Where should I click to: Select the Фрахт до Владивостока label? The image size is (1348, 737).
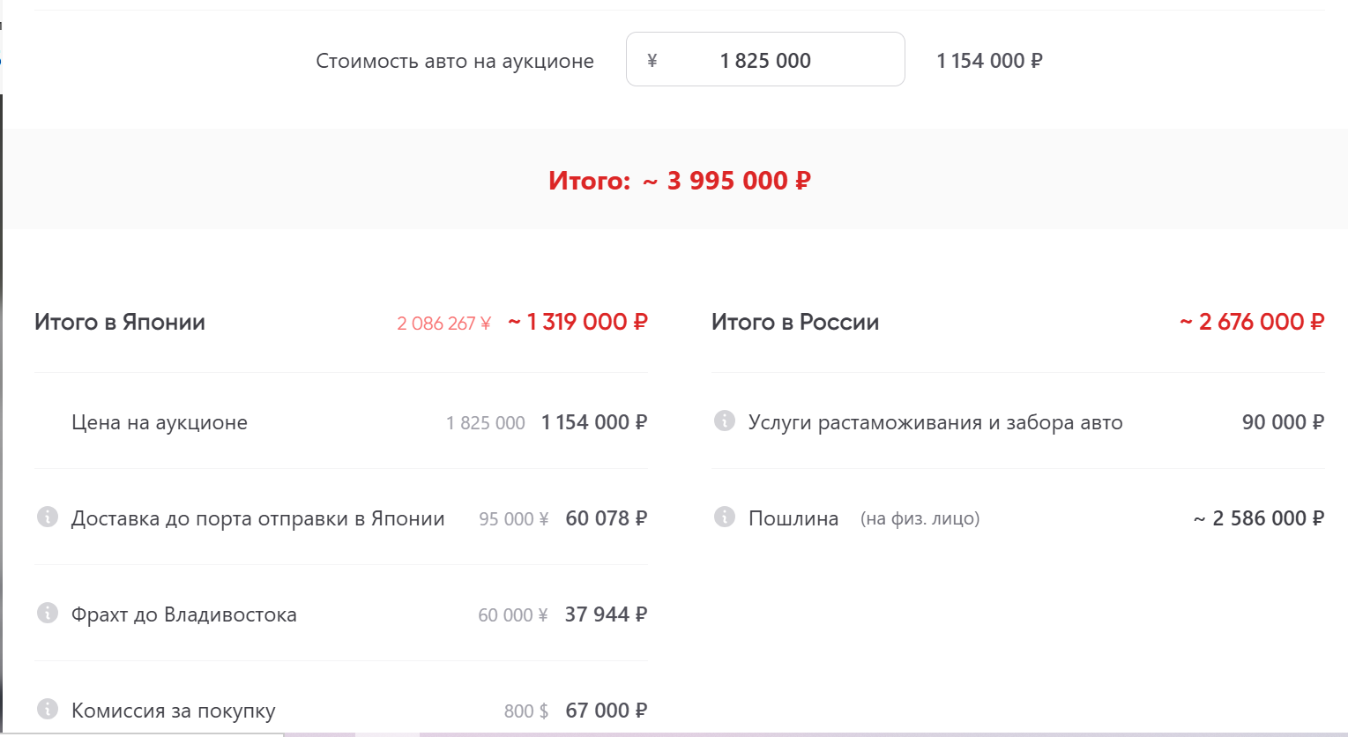click(184, 614)
